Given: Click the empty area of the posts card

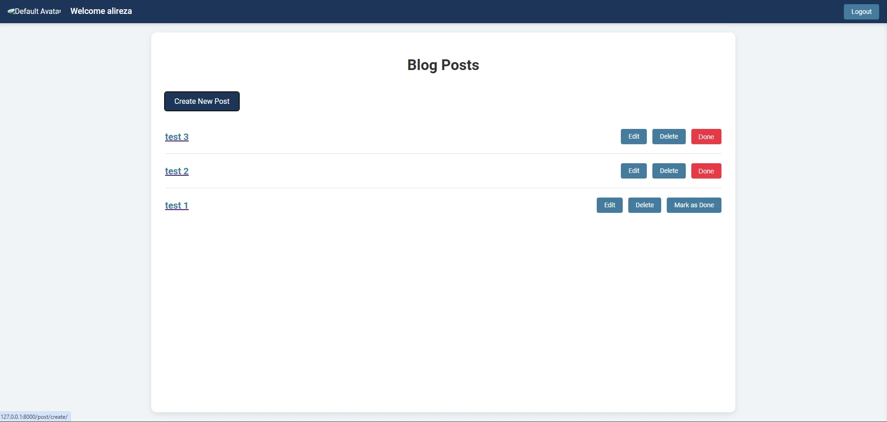Looking at the screenshot, I should click(443, 311).
